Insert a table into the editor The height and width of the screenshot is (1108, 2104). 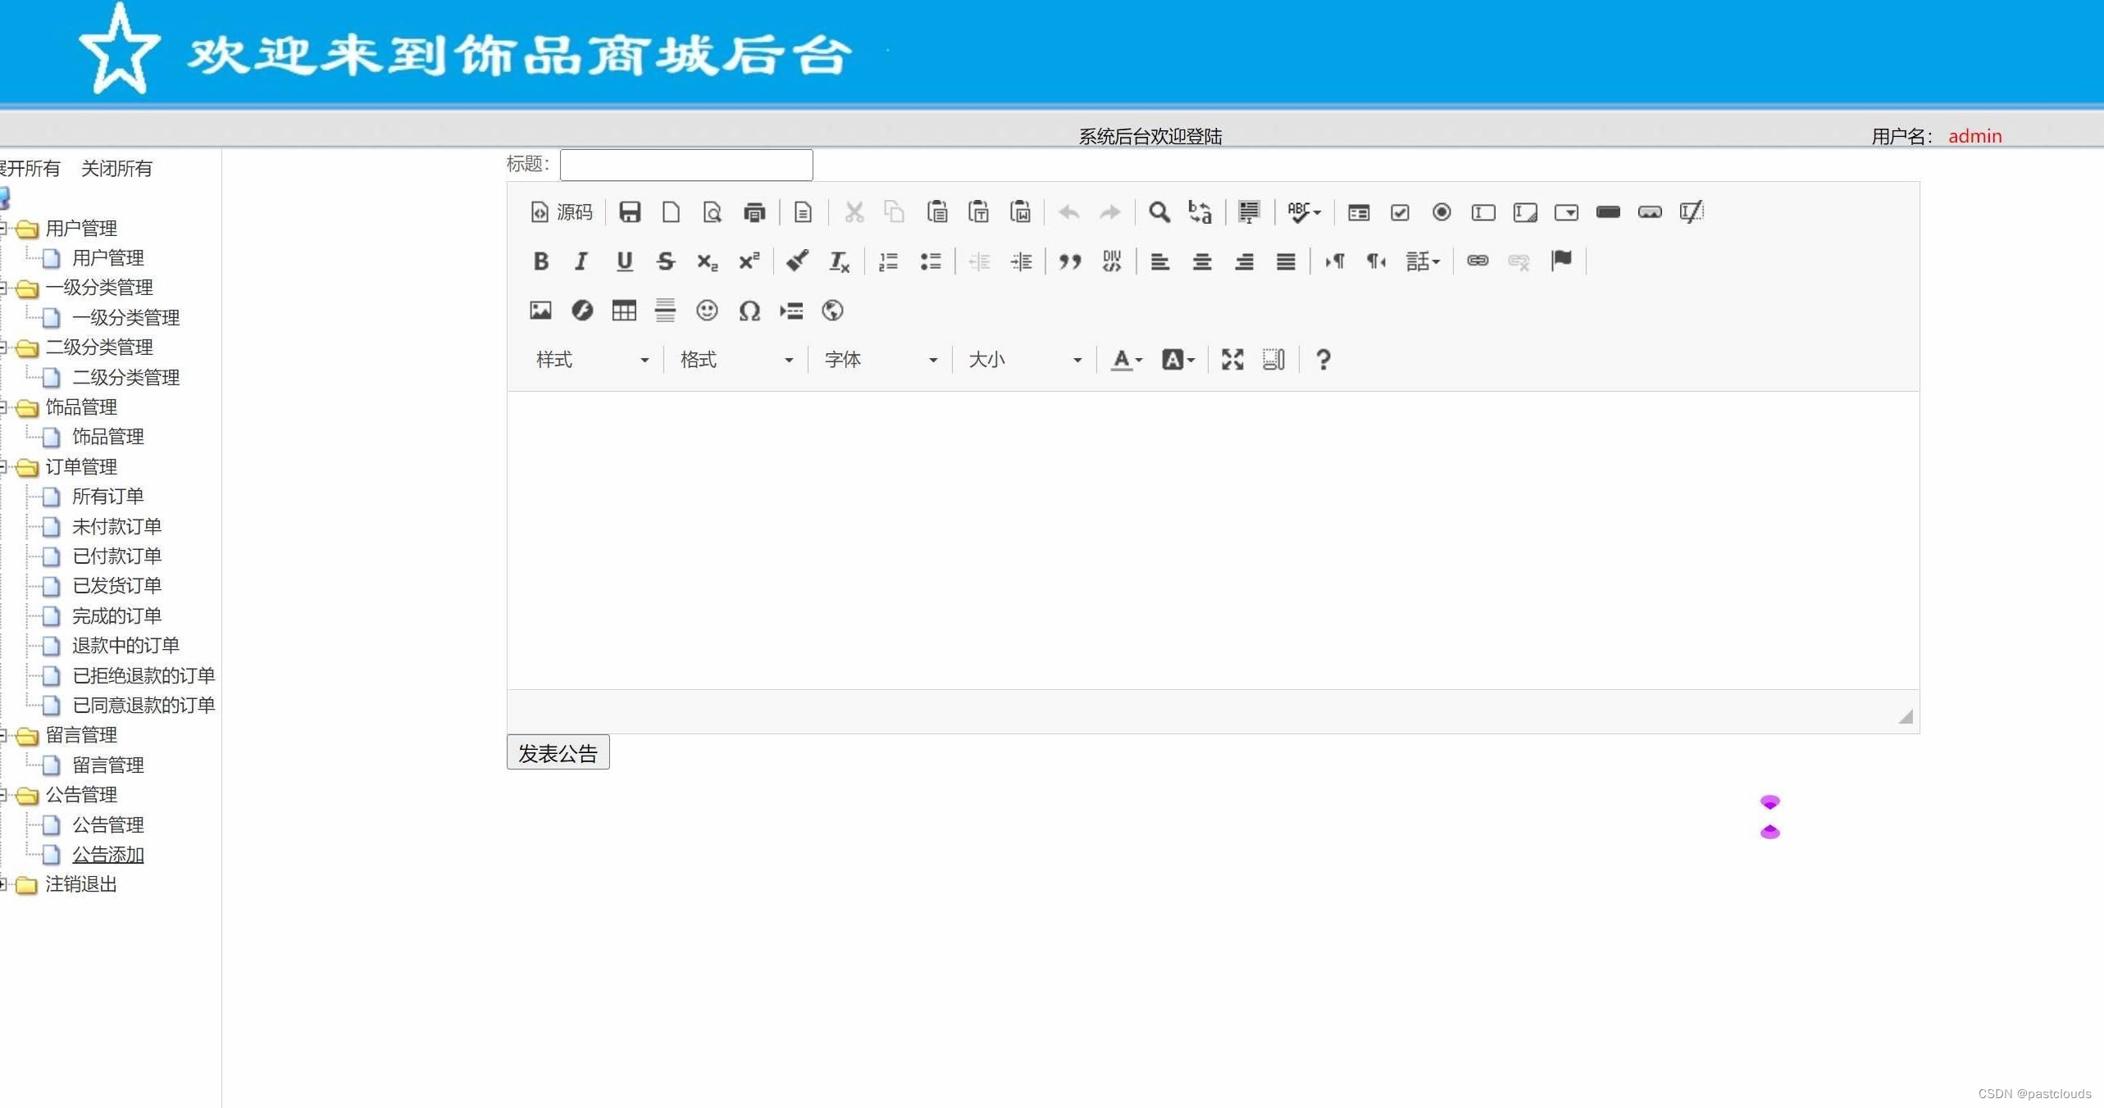coord(623,311)
